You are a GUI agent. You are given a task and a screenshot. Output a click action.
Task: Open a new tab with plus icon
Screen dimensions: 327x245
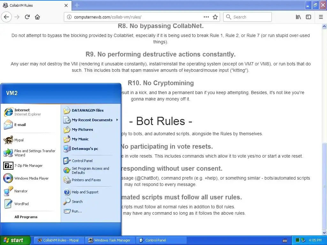[77, 5]
